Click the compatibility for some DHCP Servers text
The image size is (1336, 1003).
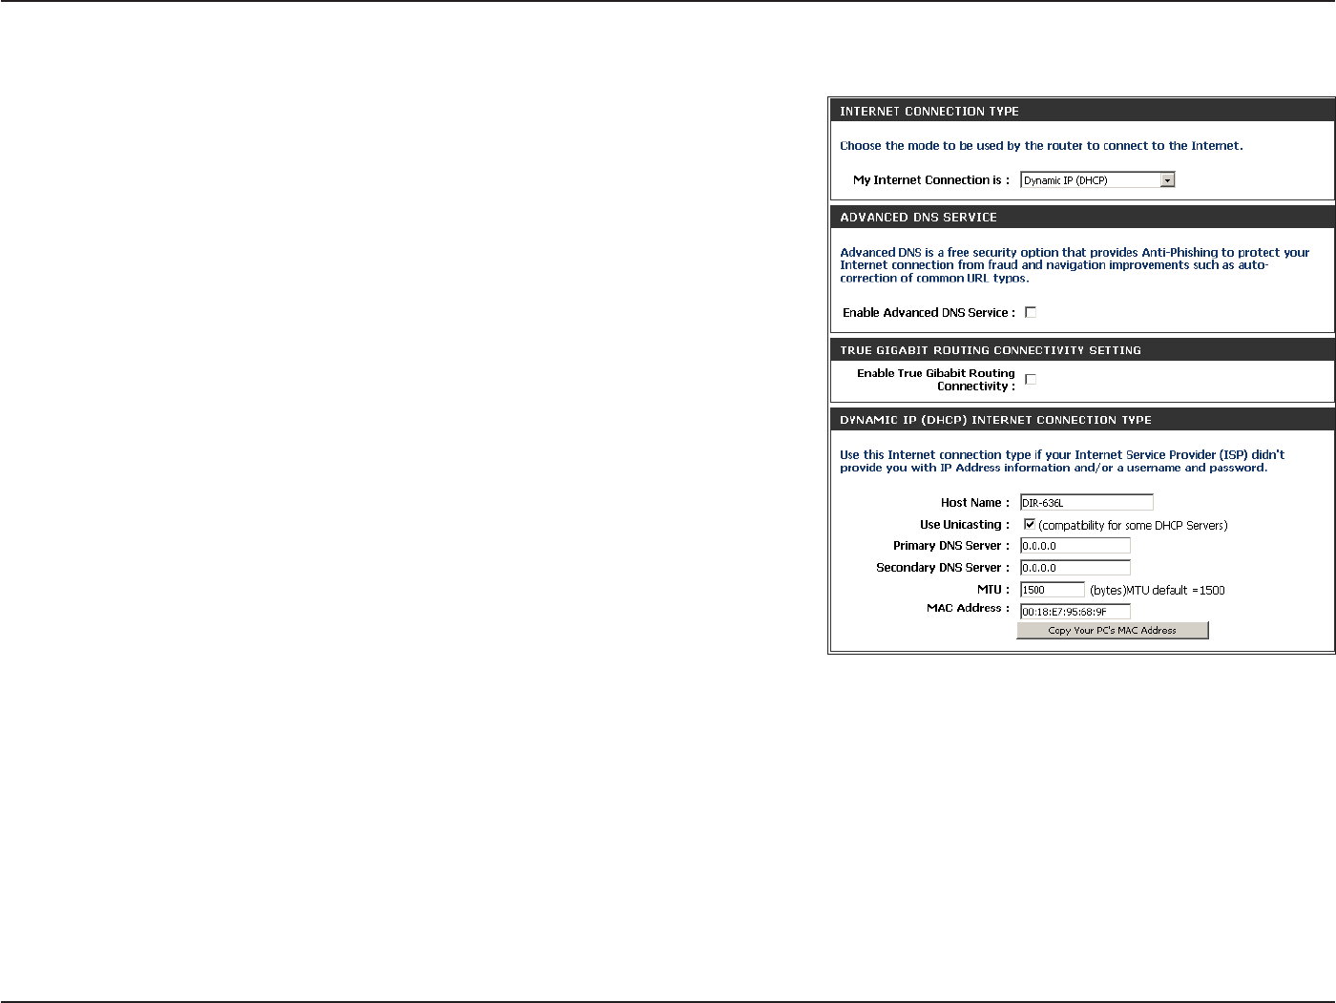1134,526
